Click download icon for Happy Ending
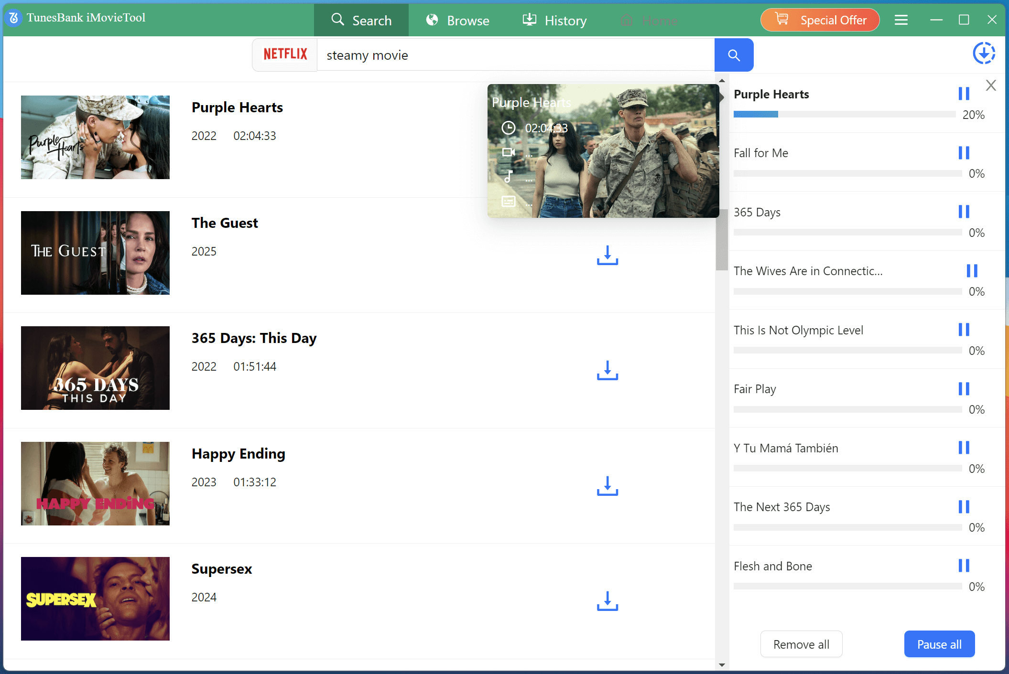 coord(607,486)
